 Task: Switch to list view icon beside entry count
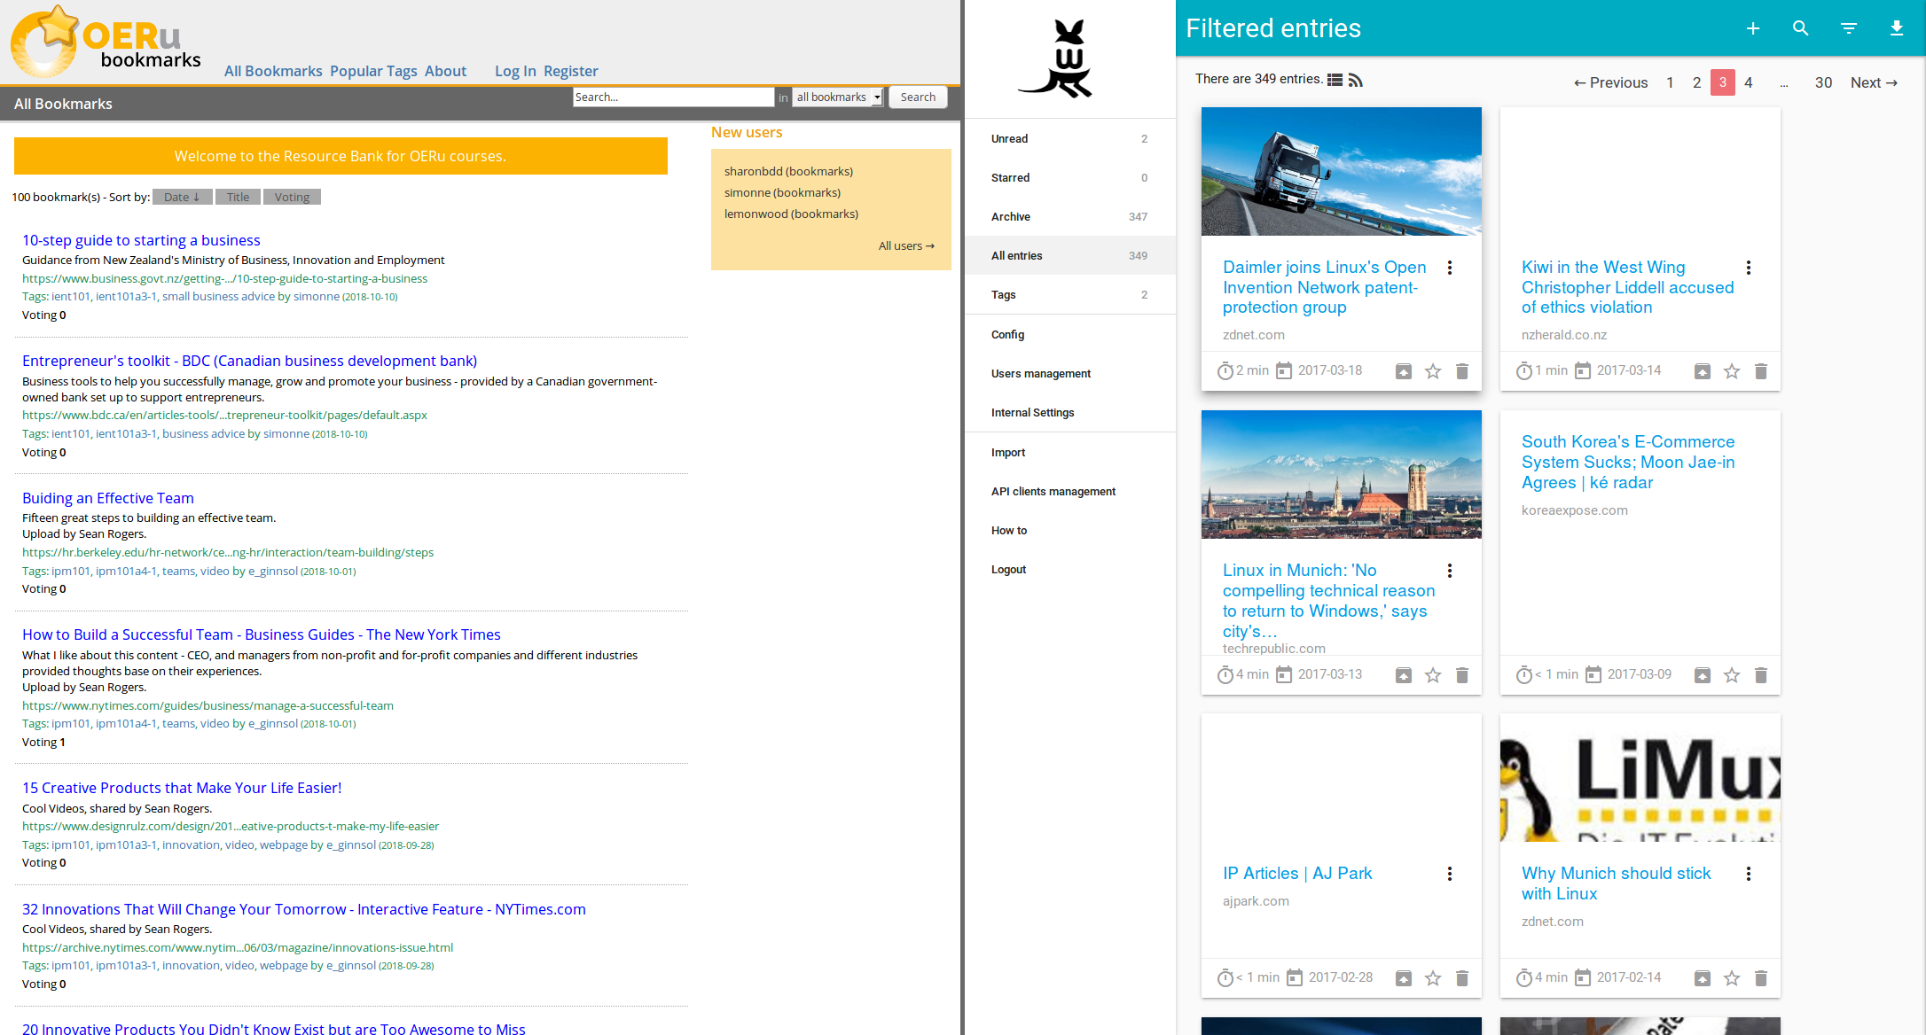(1335, 80)
